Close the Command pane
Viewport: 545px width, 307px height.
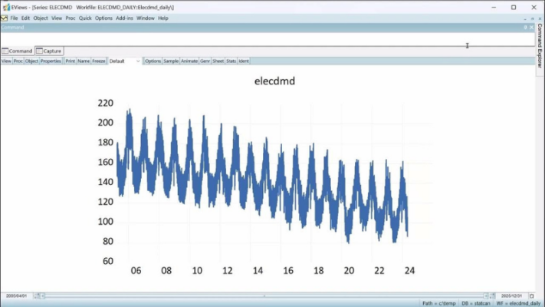tap(531, 28)
